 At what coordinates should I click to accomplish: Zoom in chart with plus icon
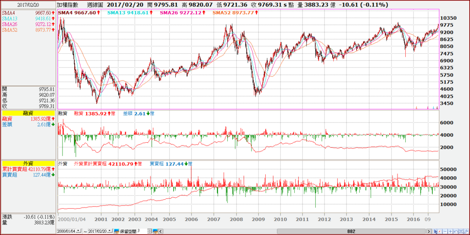click(451, 231)
